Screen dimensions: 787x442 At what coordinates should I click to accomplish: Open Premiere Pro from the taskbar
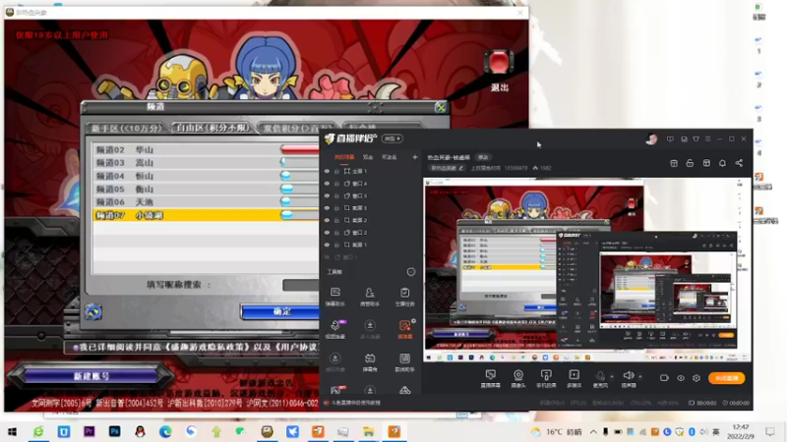coord(90,431)
